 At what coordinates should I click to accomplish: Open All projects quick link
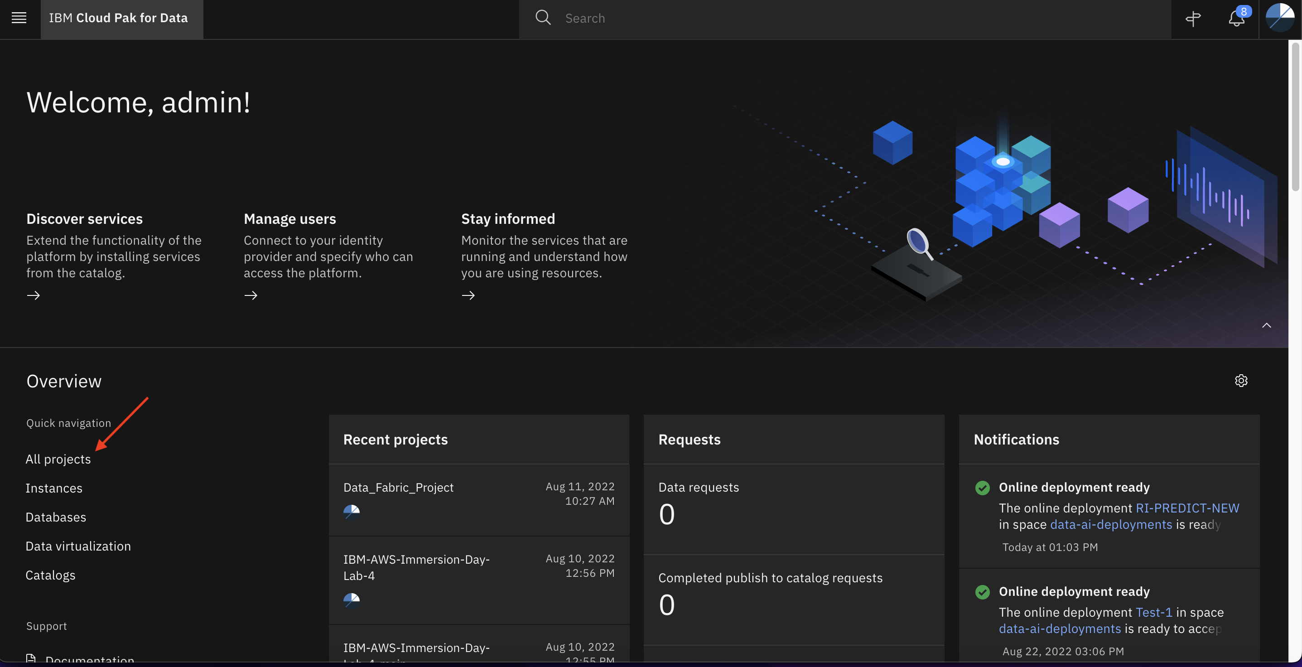58,459
